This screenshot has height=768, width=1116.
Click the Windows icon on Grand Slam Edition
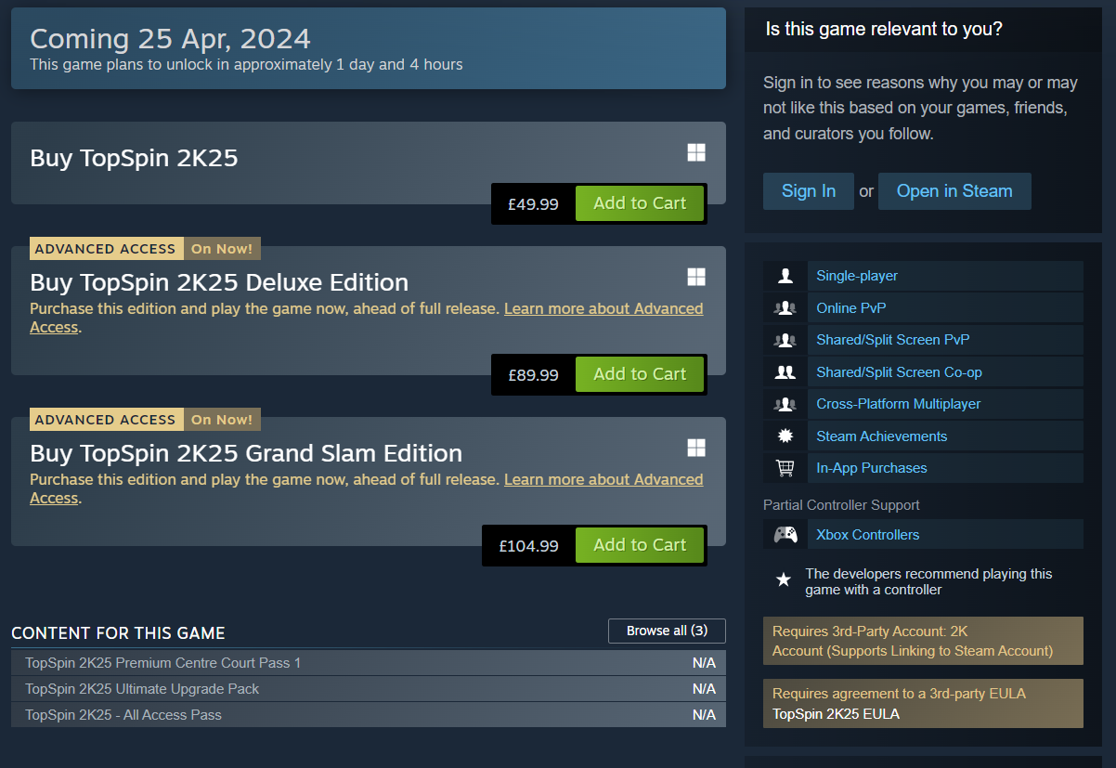tap(696, 448)
